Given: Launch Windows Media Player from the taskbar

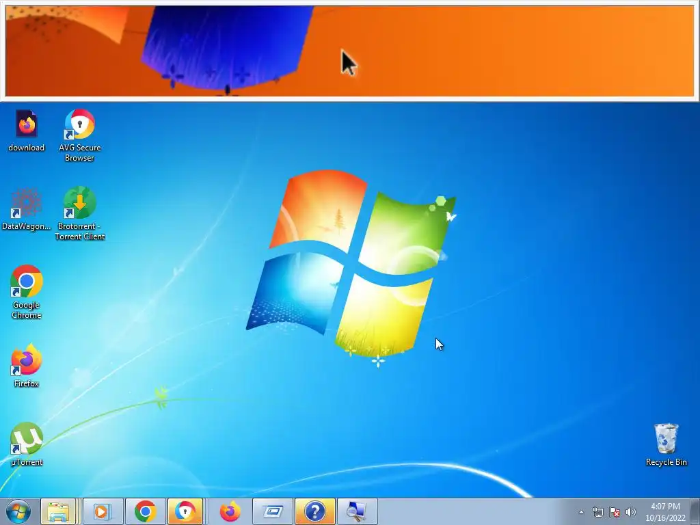Looking at the screenshot, I should coord(103,511).
